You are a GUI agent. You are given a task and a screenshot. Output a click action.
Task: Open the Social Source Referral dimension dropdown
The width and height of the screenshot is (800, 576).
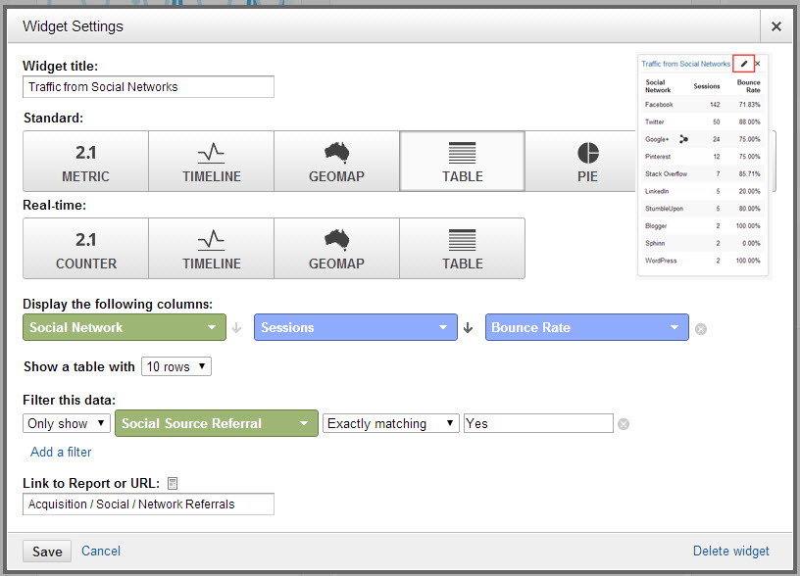[x=217, y=423]
